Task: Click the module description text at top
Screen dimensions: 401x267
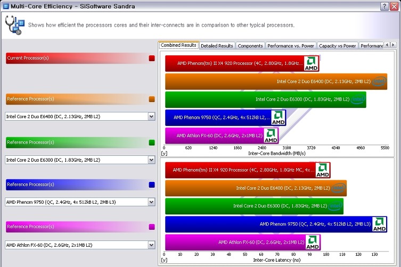Action: [161, 25]
